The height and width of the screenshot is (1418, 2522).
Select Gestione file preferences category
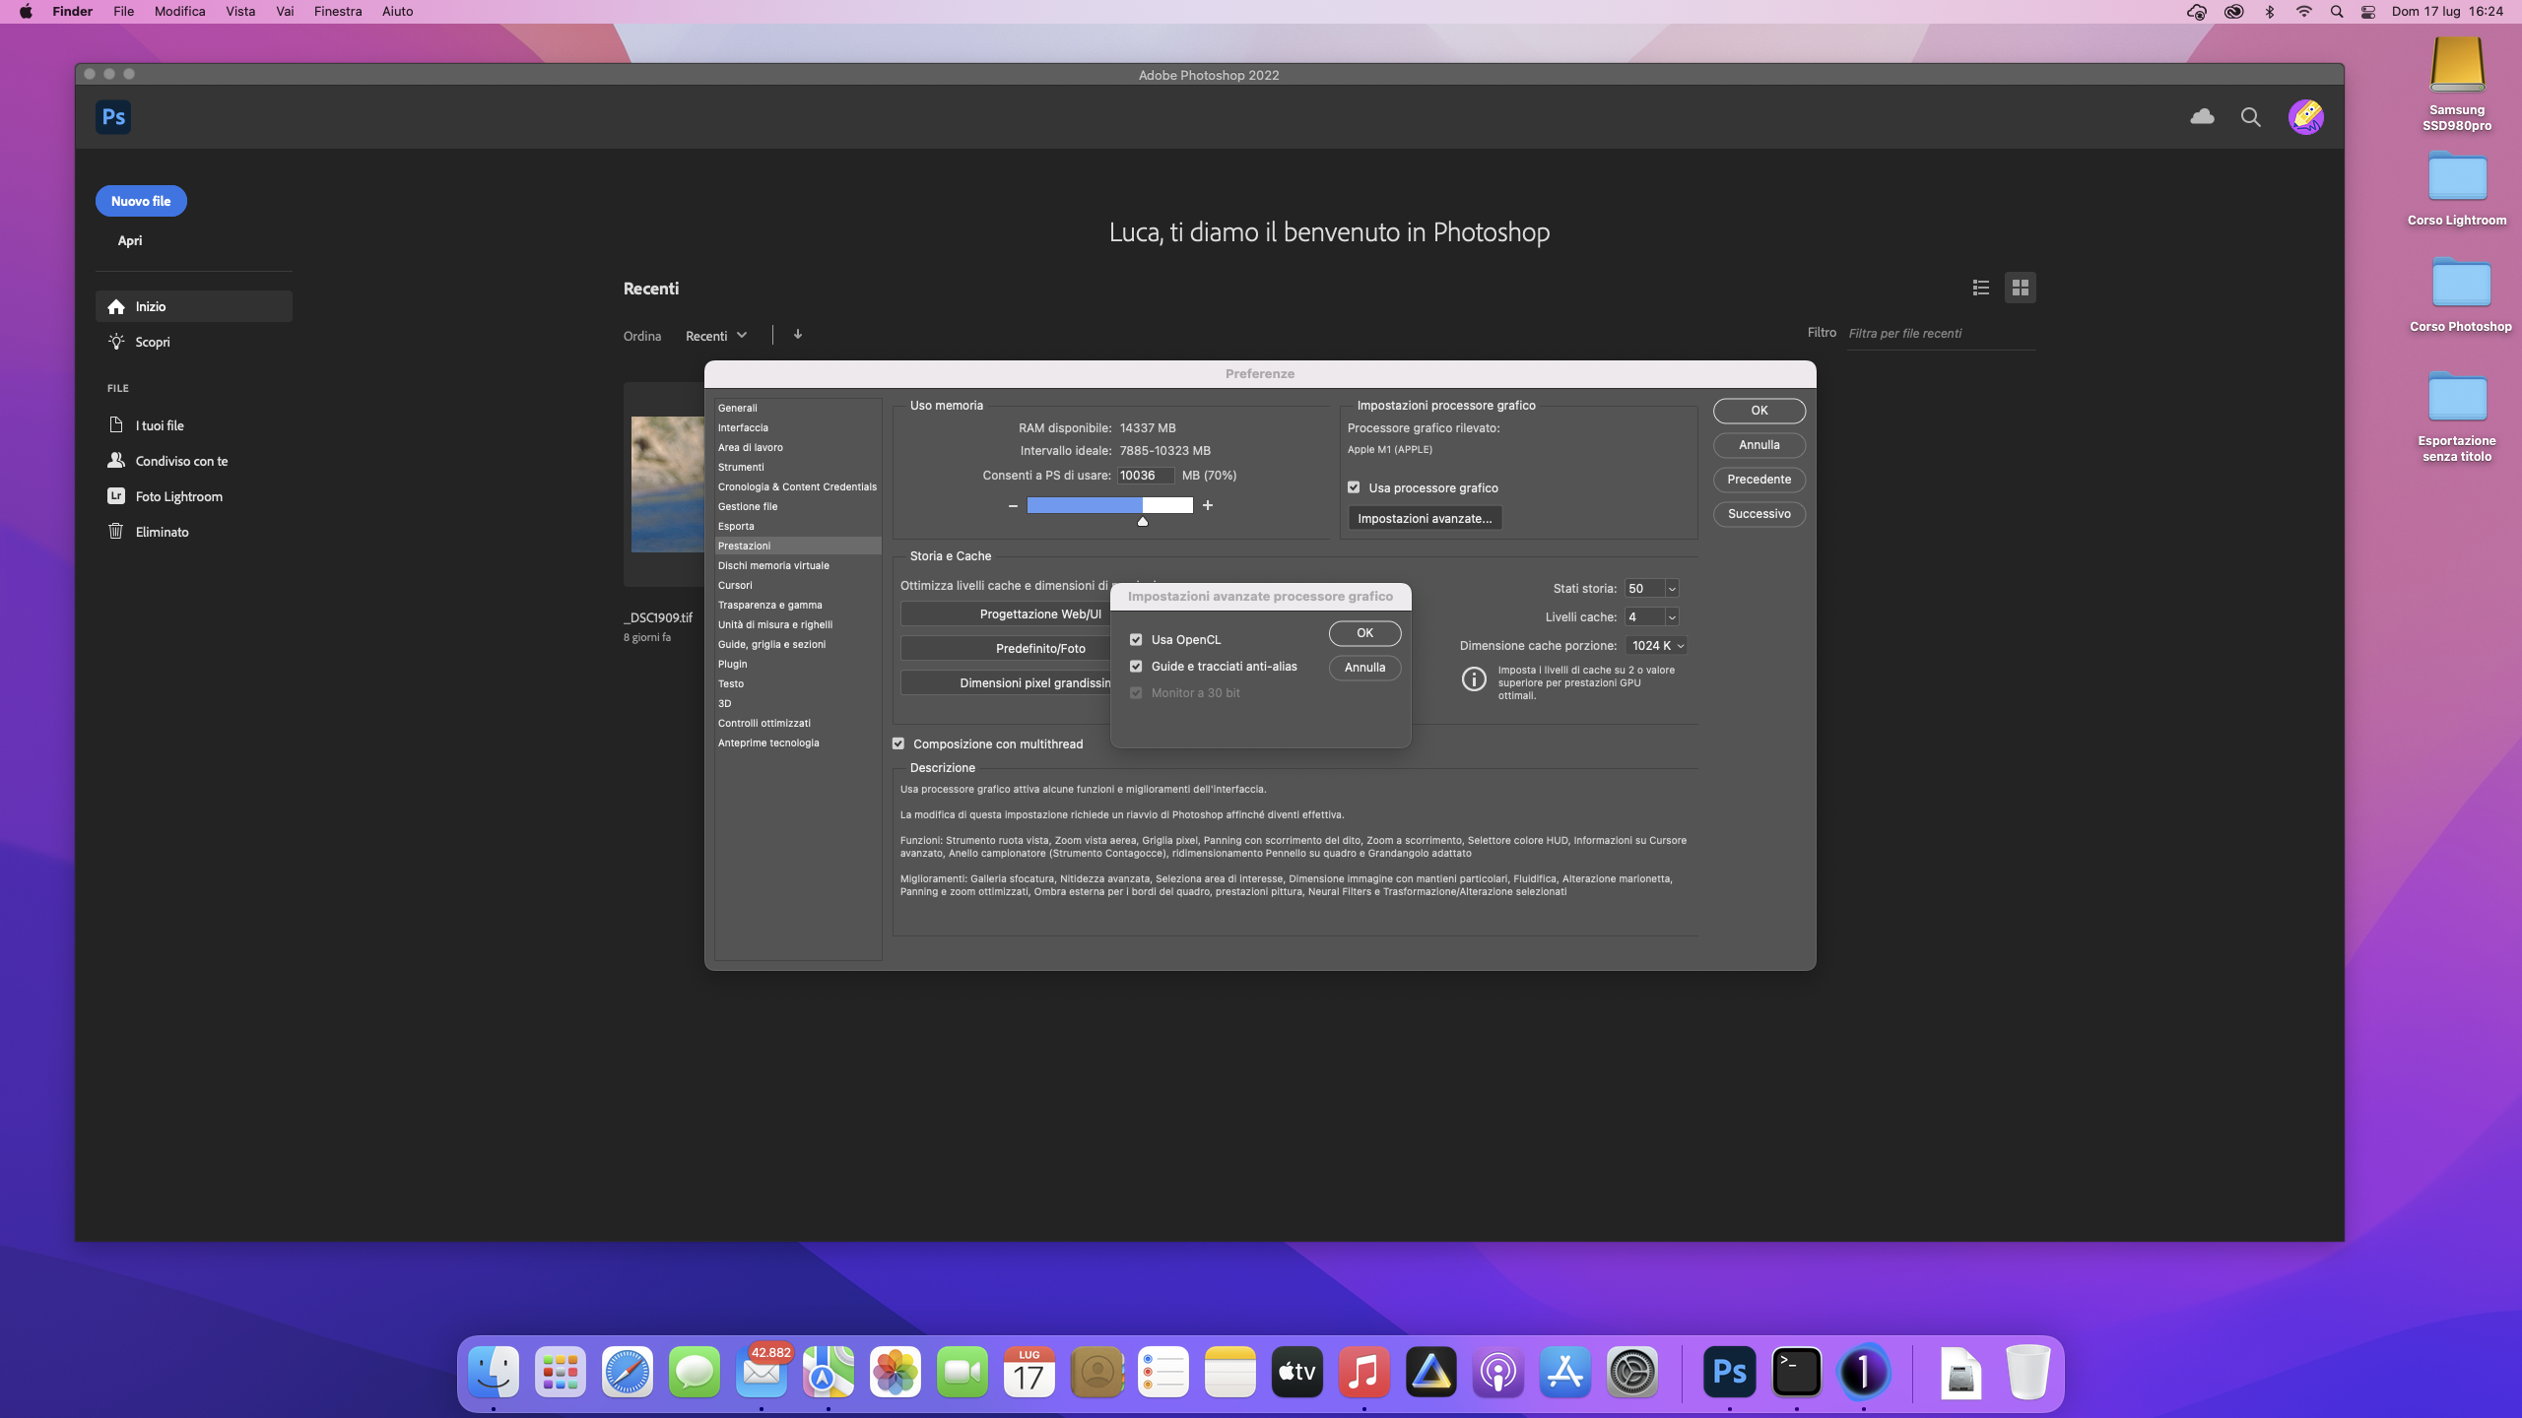798,506
